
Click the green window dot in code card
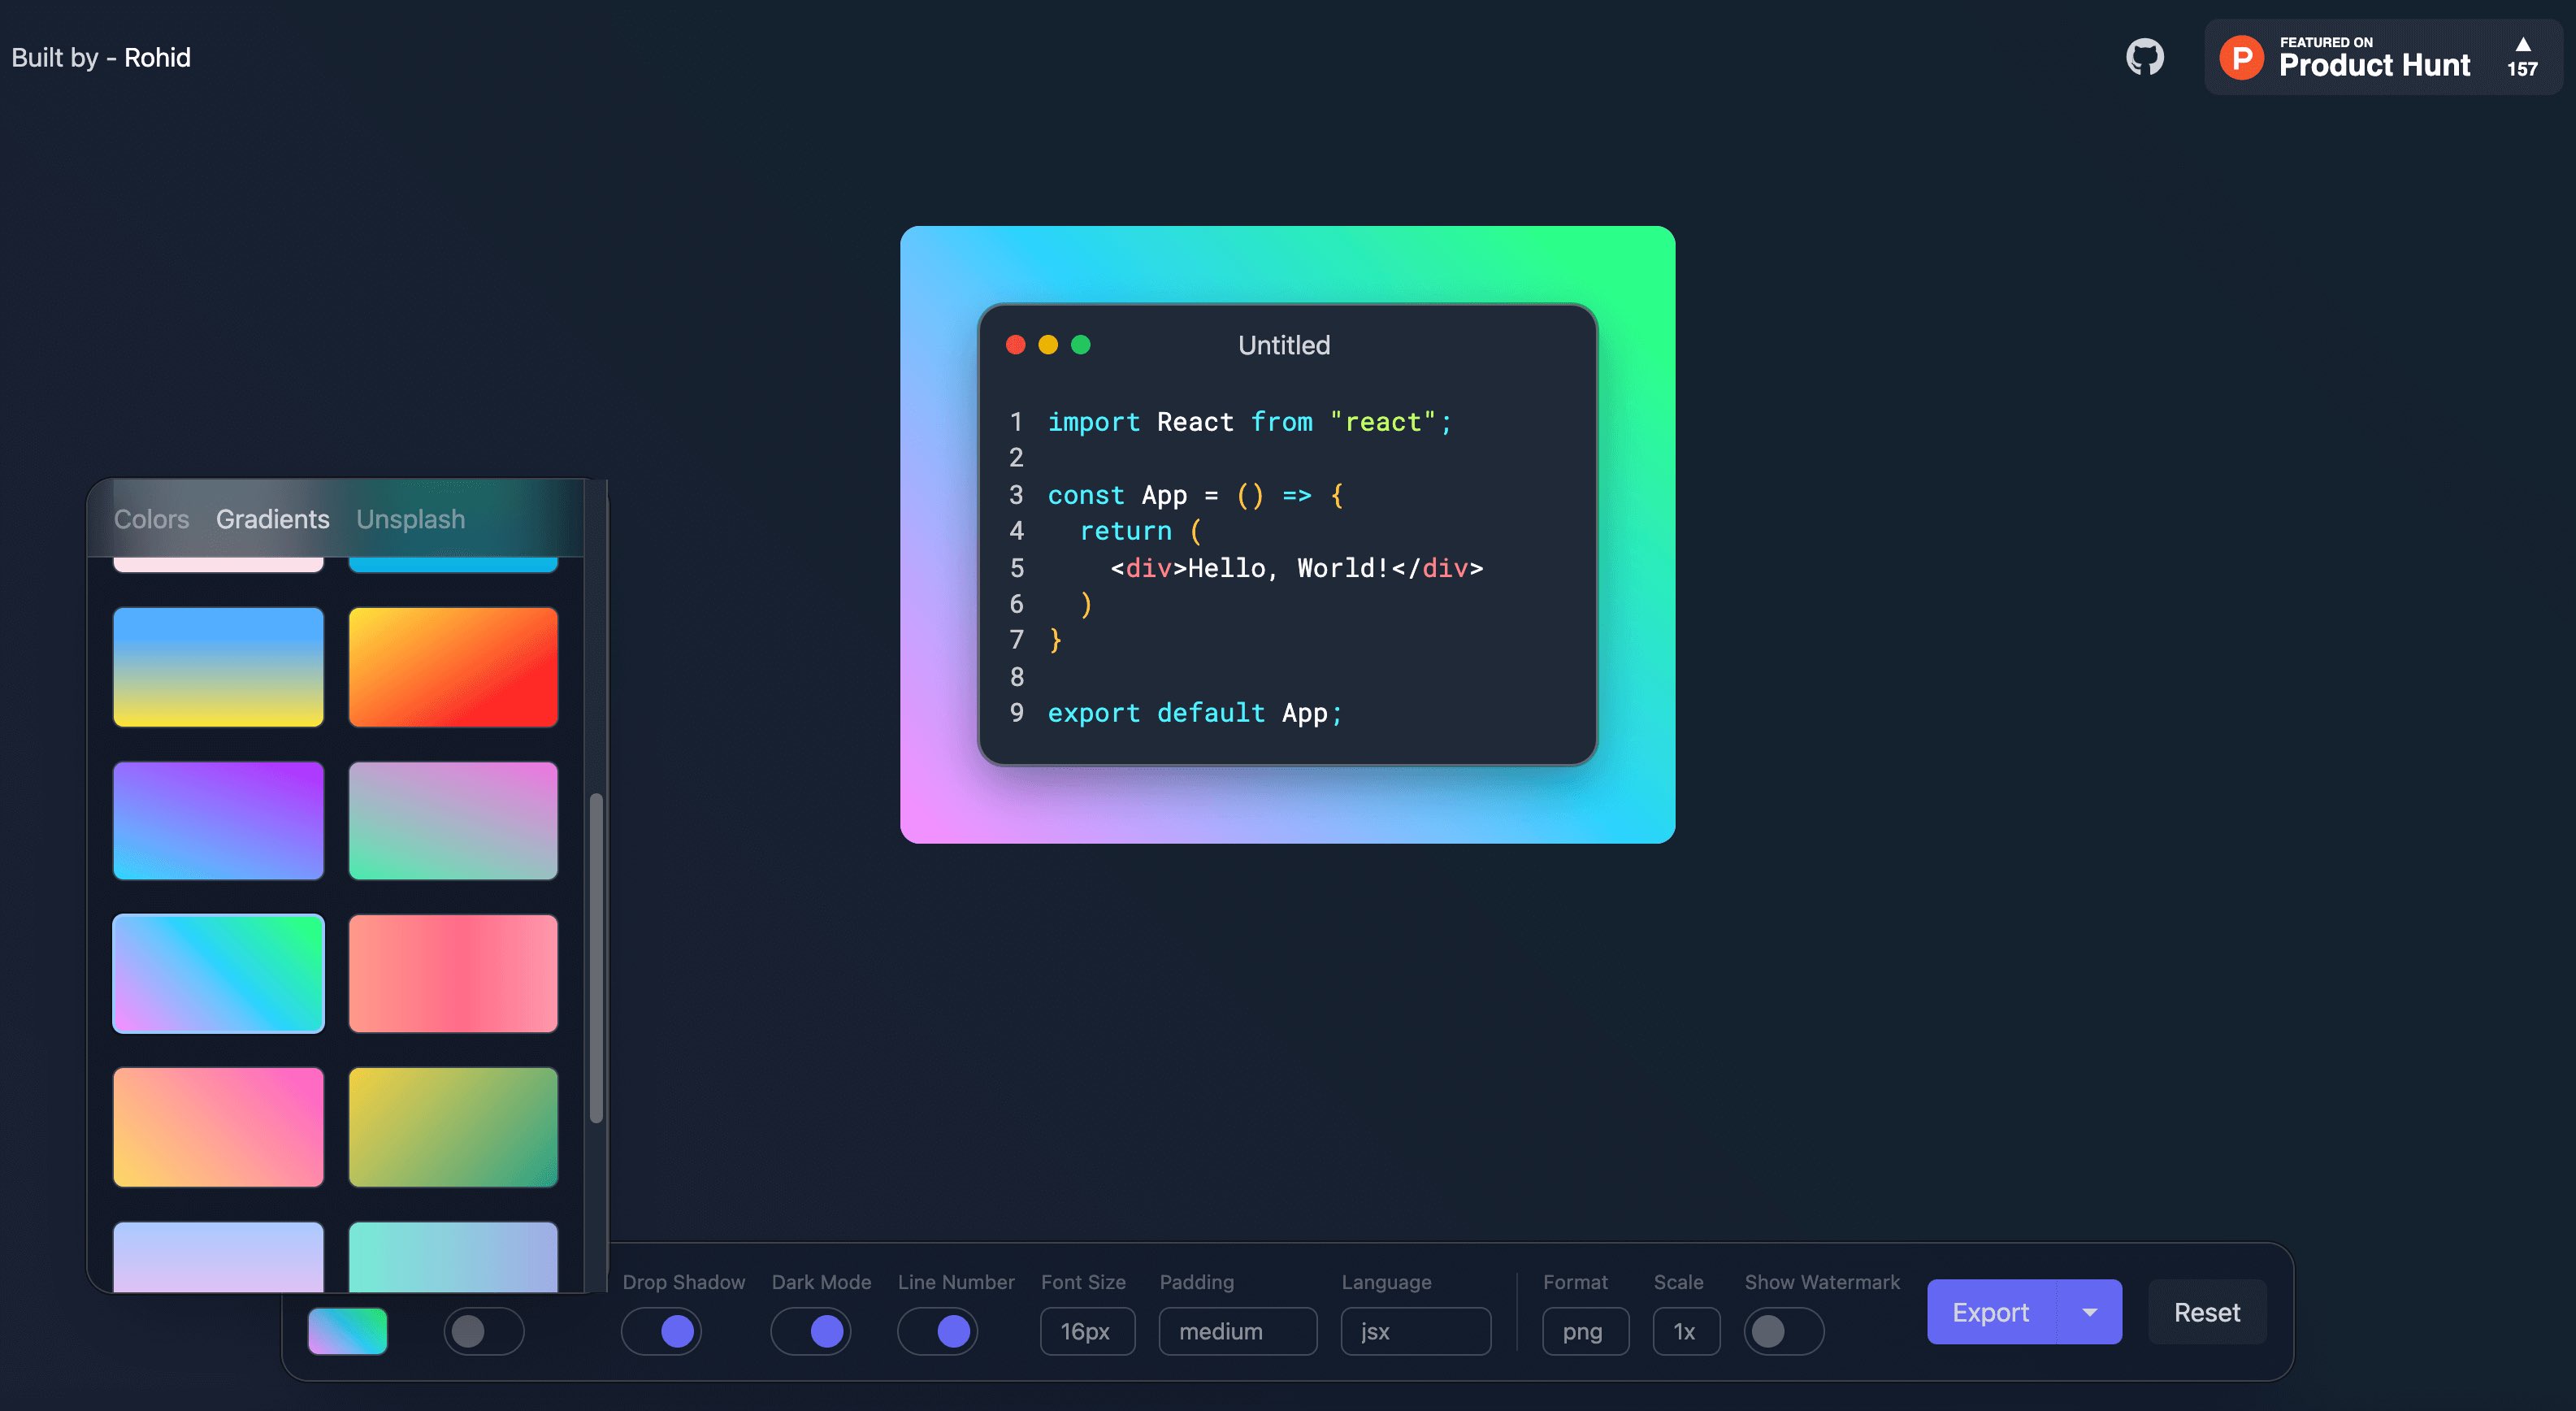[1080, 345]
